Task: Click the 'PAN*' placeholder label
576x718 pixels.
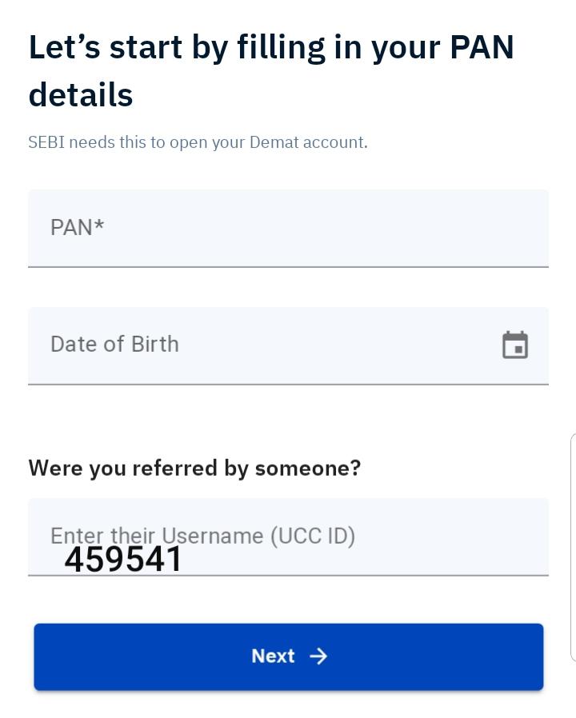Action: pyautogui.click(x=77, y=228)
